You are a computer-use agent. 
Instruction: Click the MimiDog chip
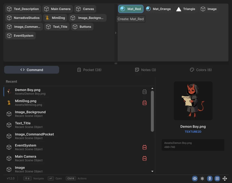(55, 18)
